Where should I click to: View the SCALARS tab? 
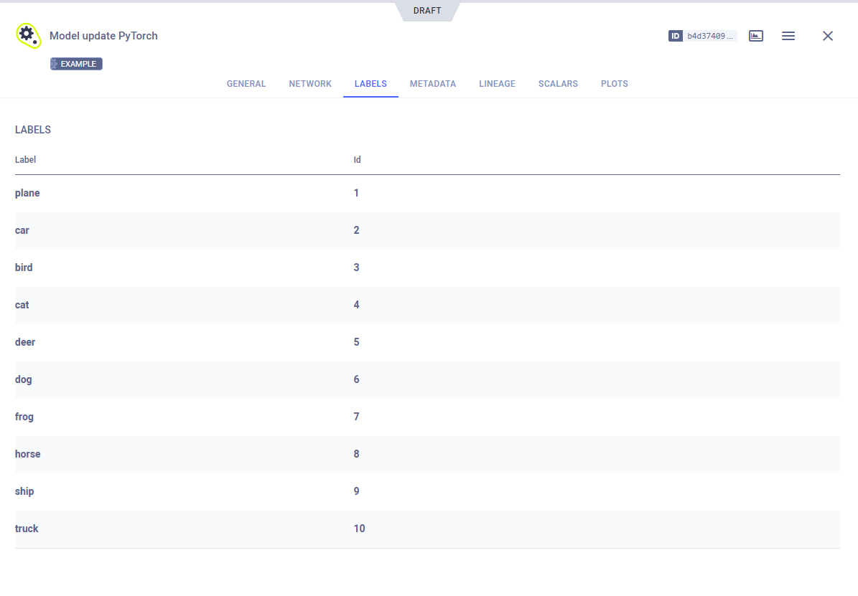pos(558,84)
